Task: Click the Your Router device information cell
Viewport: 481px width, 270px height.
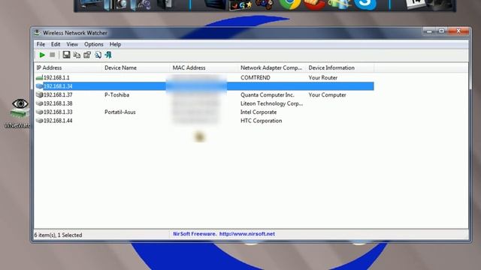Action: pos(323,78)
